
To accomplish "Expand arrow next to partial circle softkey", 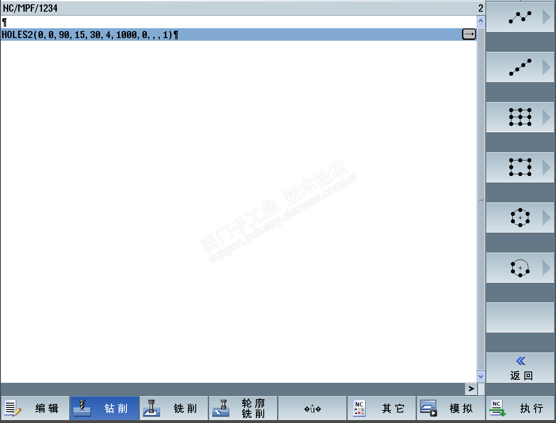I will 546,268.
